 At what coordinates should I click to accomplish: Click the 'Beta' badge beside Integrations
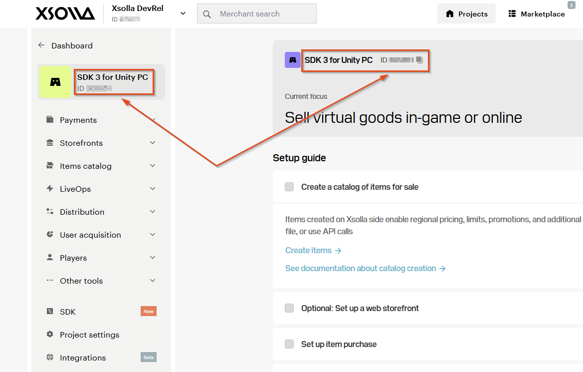click(148, 357)
